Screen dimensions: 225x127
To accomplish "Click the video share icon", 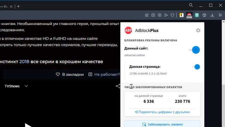I will 118,86.
